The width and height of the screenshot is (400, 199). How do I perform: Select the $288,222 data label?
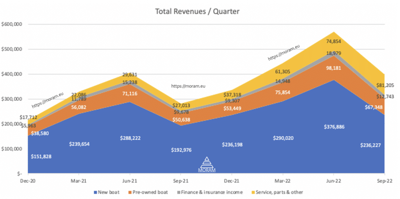point(130,138)
